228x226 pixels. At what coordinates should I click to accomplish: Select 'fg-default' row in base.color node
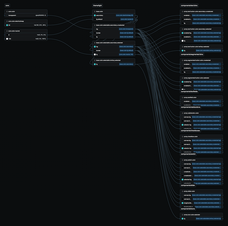[x=114, y=19]
